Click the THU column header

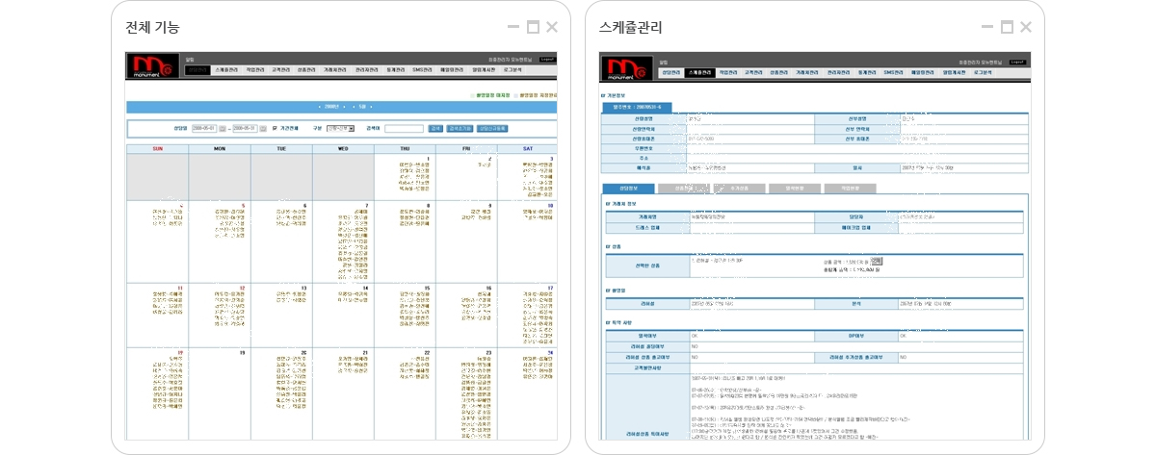[x=405, y=148]
